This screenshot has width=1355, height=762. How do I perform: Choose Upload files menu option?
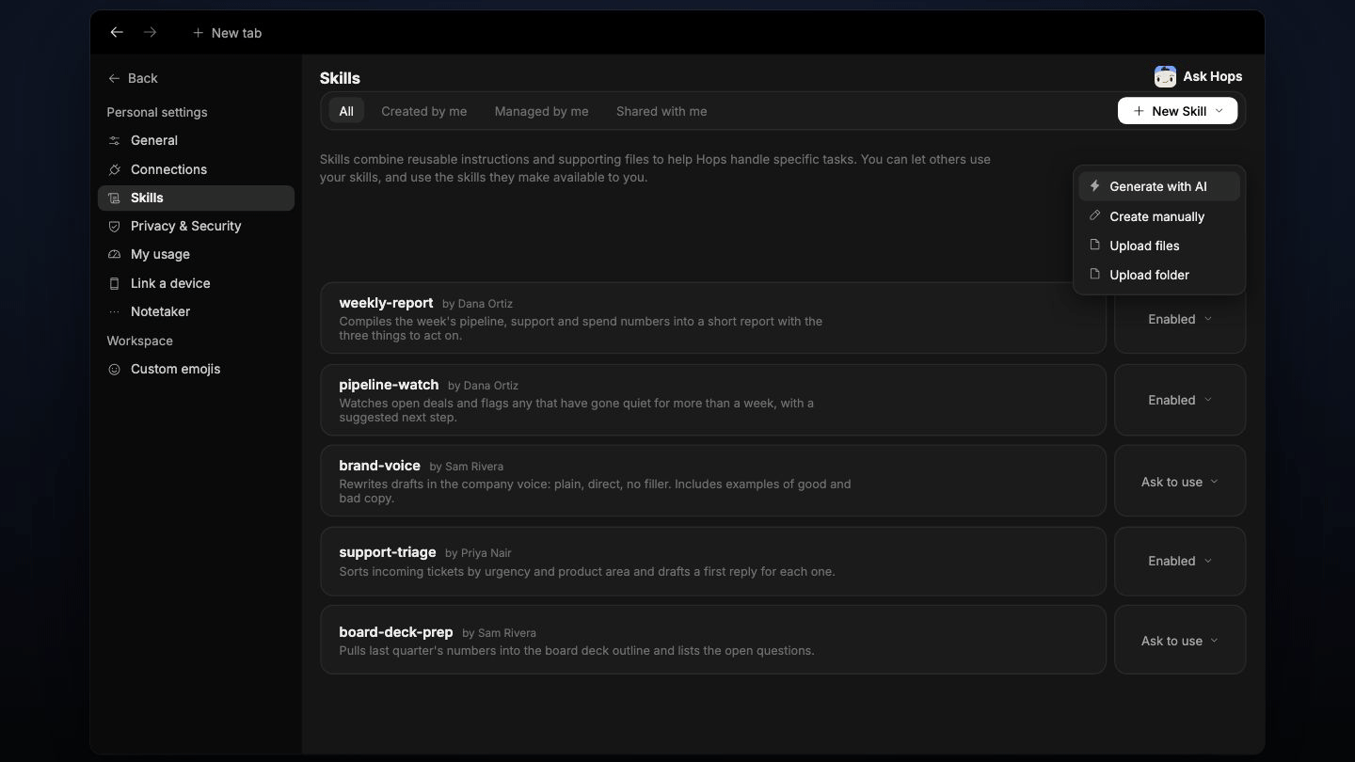coord(1159,246)
